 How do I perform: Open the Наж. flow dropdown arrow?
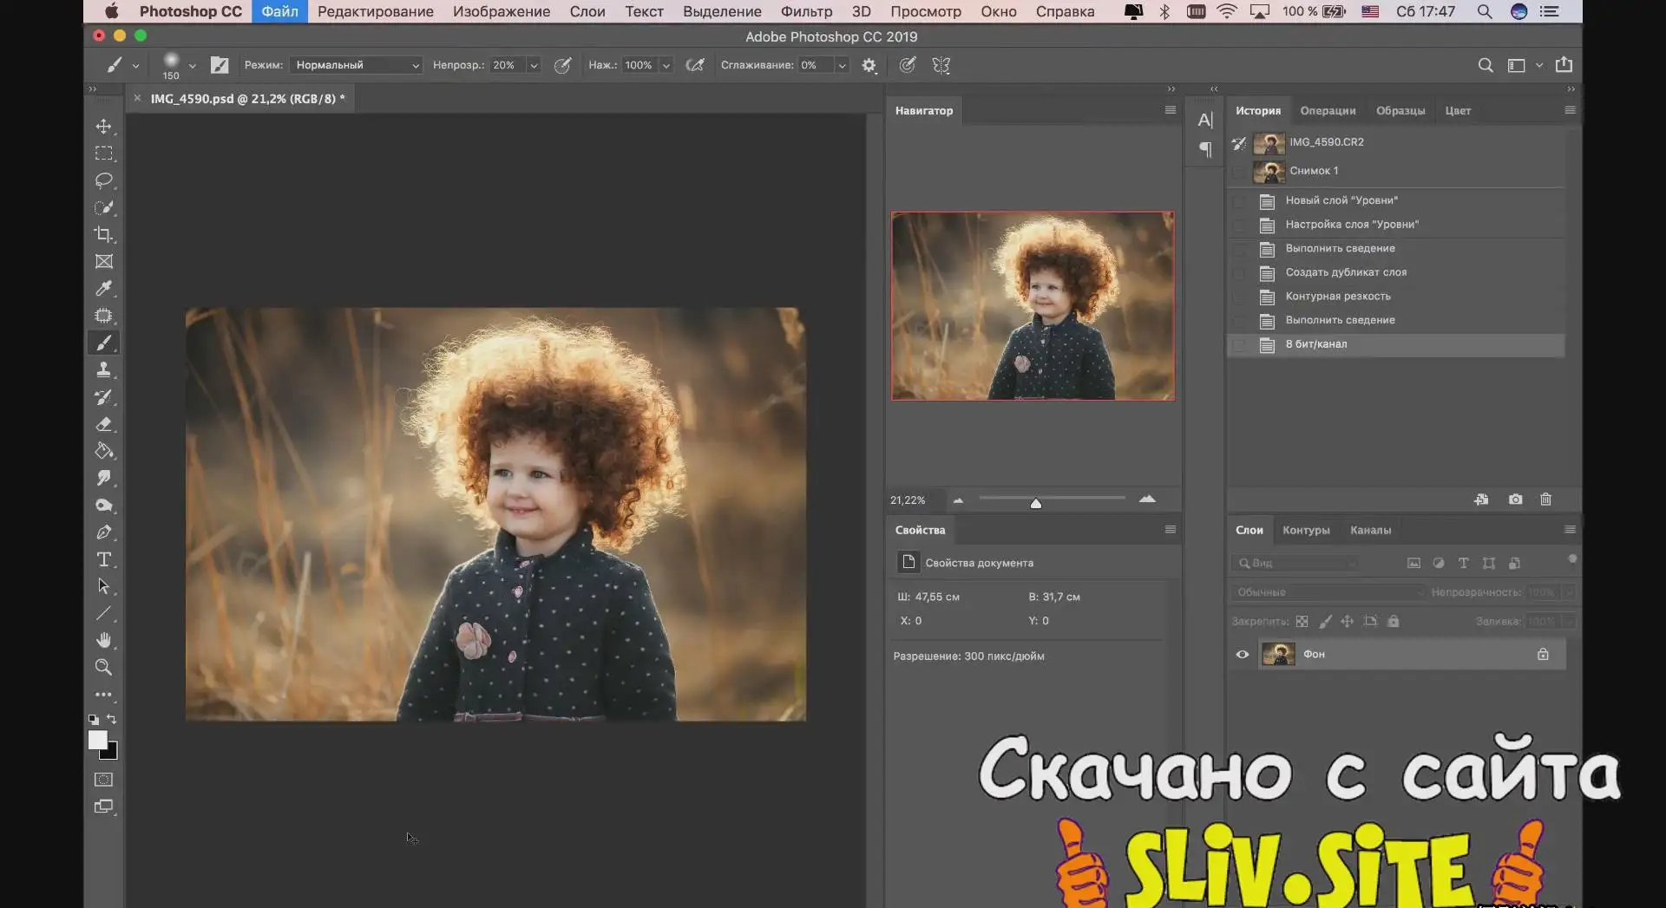click(x=666, y=66)
